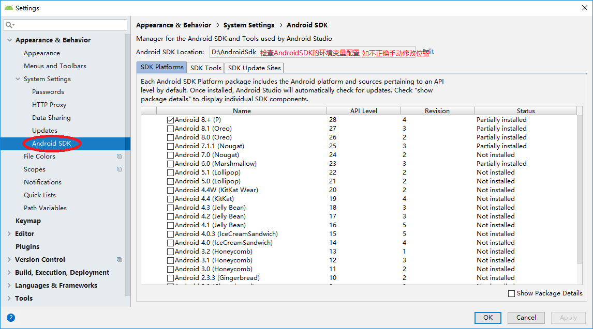Click System Settings in the breadcrumb

pos(249,25)
